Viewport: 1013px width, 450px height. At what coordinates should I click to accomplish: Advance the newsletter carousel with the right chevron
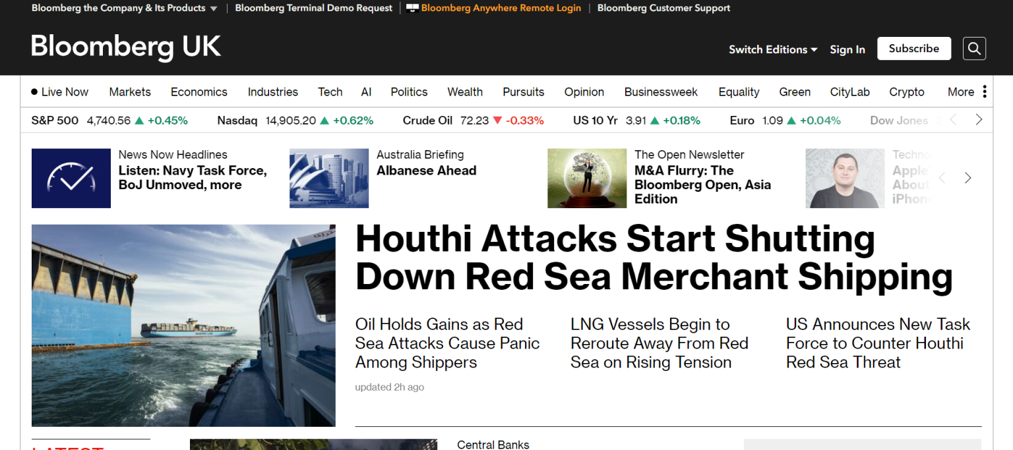point(967,178)
